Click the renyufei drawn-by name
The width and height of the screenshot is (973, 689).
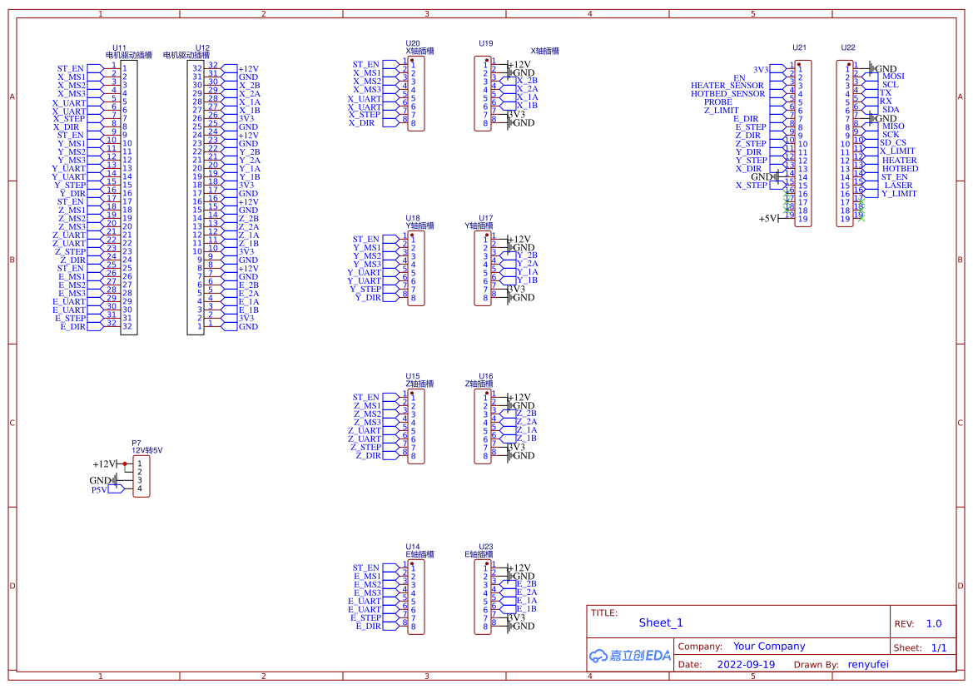coord(868,665)
